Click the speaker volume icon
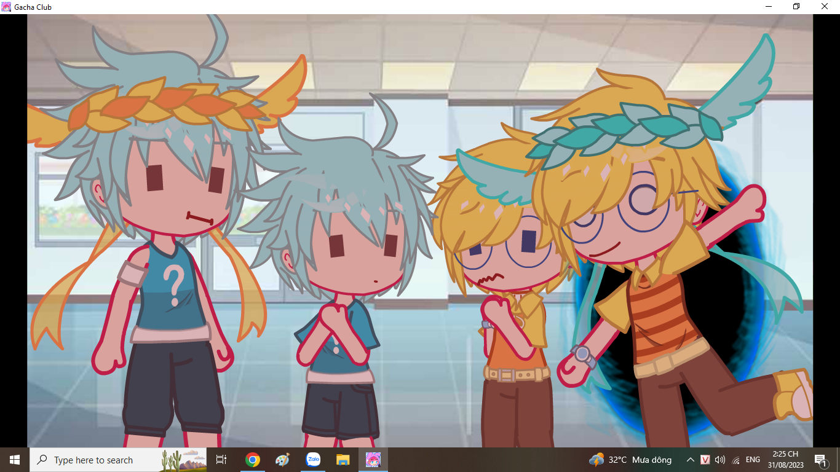840x472 pixels. (720, 460)
